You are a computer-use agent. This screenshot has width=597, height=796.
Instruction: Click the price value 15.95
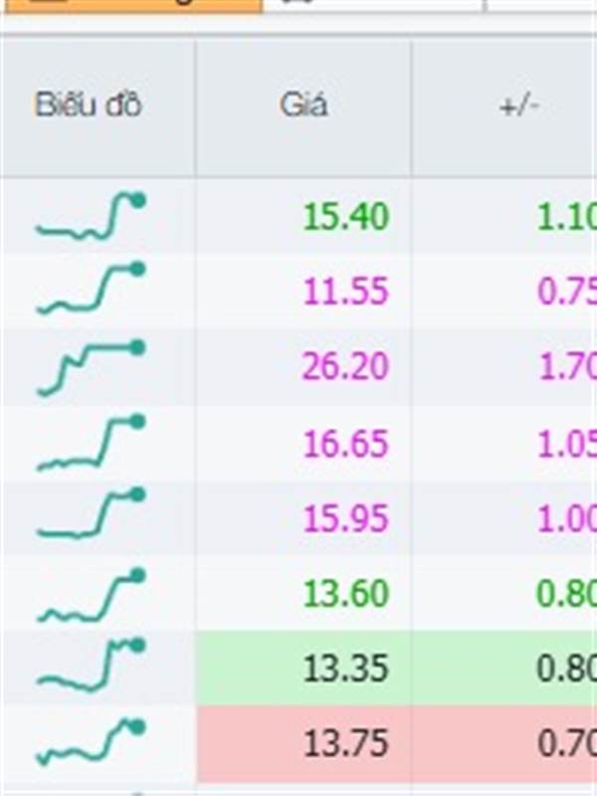coord(345,518)
